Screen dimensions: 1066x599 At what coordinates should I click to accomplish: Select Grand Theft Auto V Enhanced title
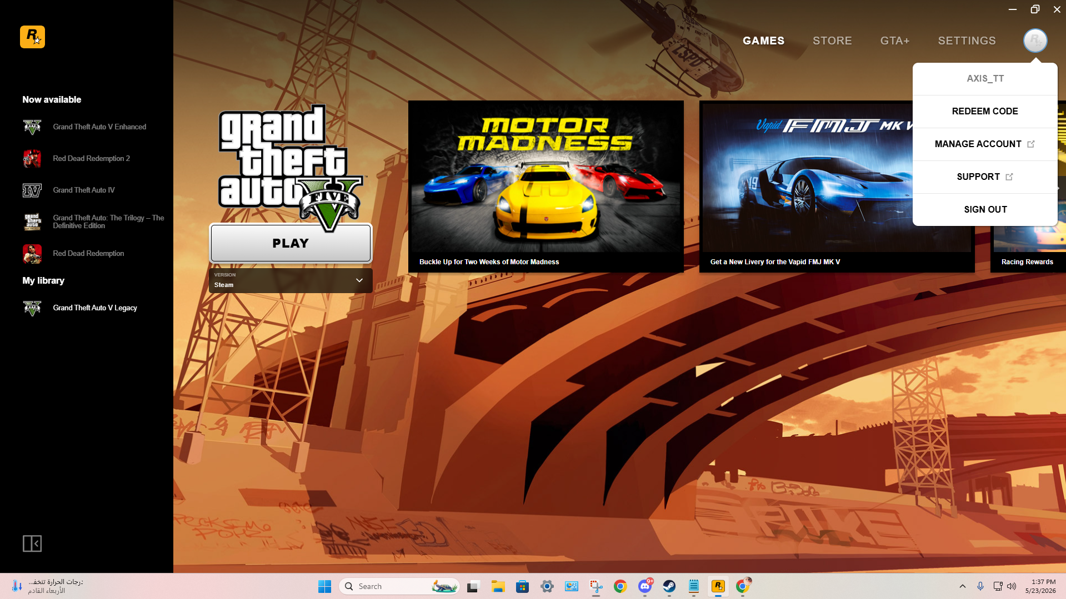[x=99, y=127]
